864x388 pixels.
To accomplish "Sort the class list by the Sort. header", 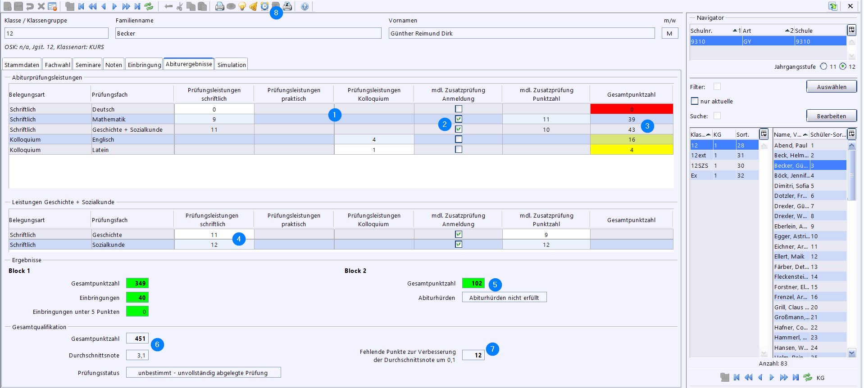I will click(747, 134).
